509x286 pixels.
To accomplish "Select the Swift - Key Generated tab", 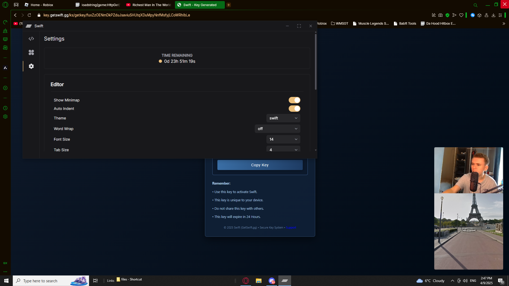I will 200,5.
